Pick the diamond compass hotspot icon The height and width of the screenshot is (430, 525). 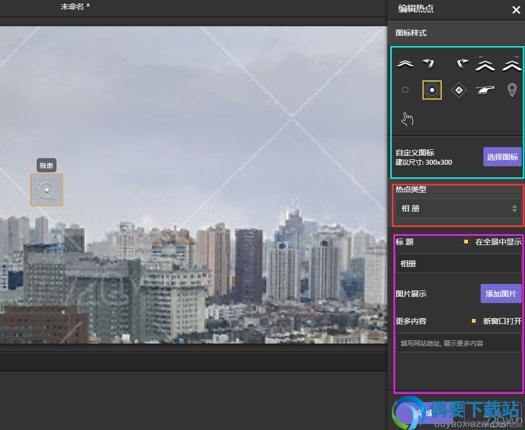click(459, 90)
